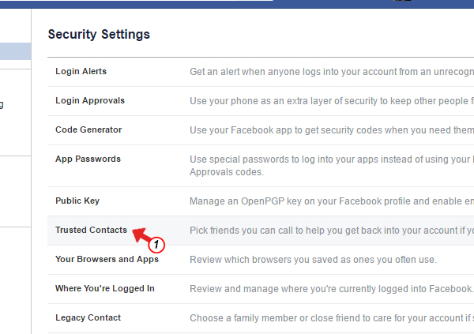Viewport: 474px width, 334px height.
Task: Click the Public Key option
Action: click(x=77, y=201)
